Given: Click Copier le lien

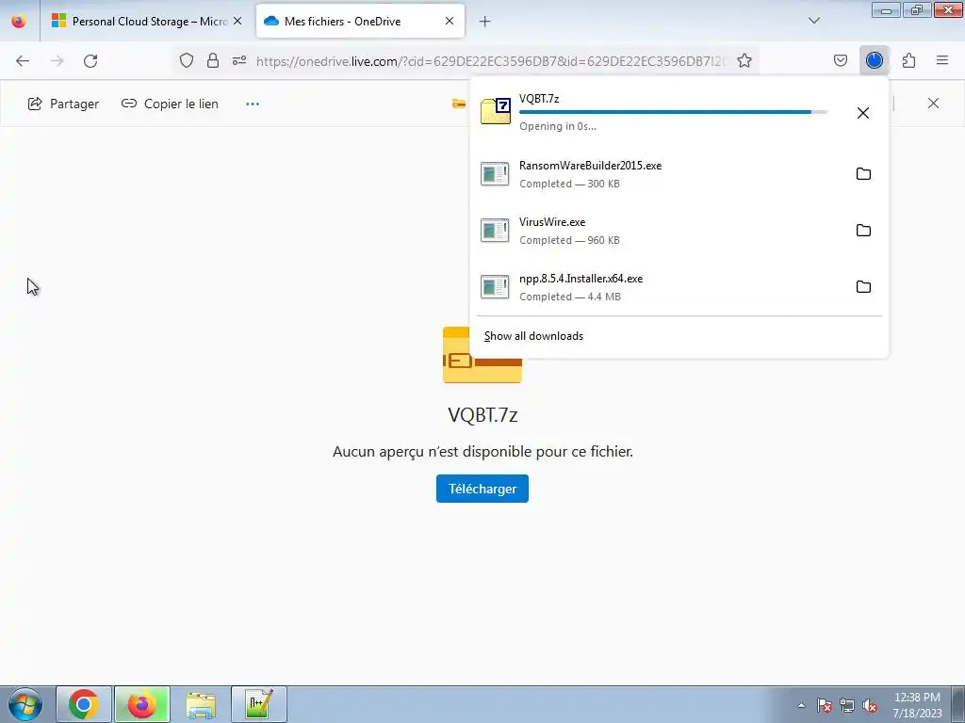Looking at the screenshot, I should (170, 104).
